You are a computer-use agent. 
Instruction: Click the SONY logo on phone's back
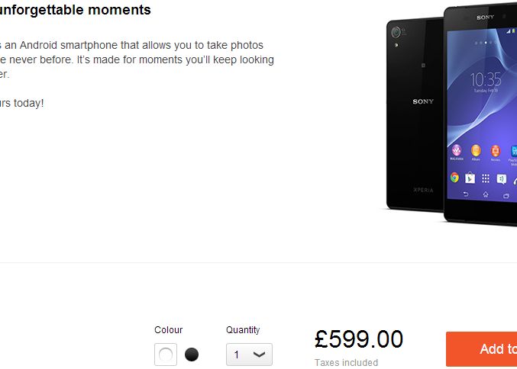tap(423, 101)
